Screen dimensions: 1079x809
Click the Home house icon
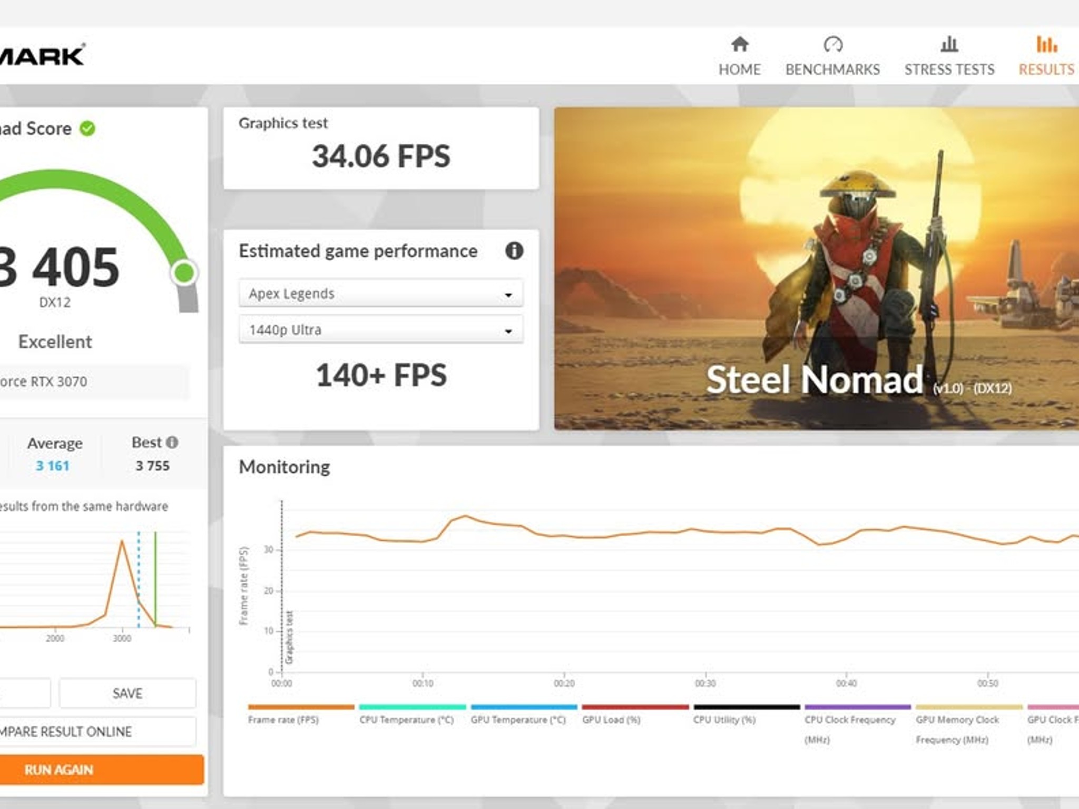tap(740, 44)
